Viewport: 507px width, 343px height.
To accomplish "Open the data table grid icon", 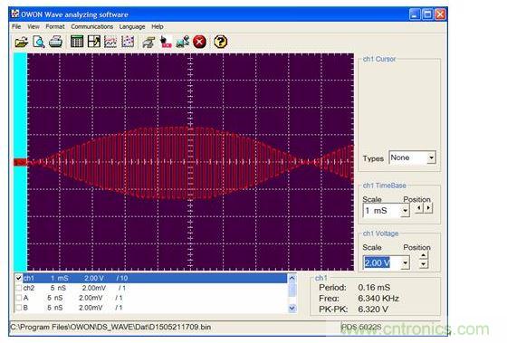I will click(x=77, y=42).
